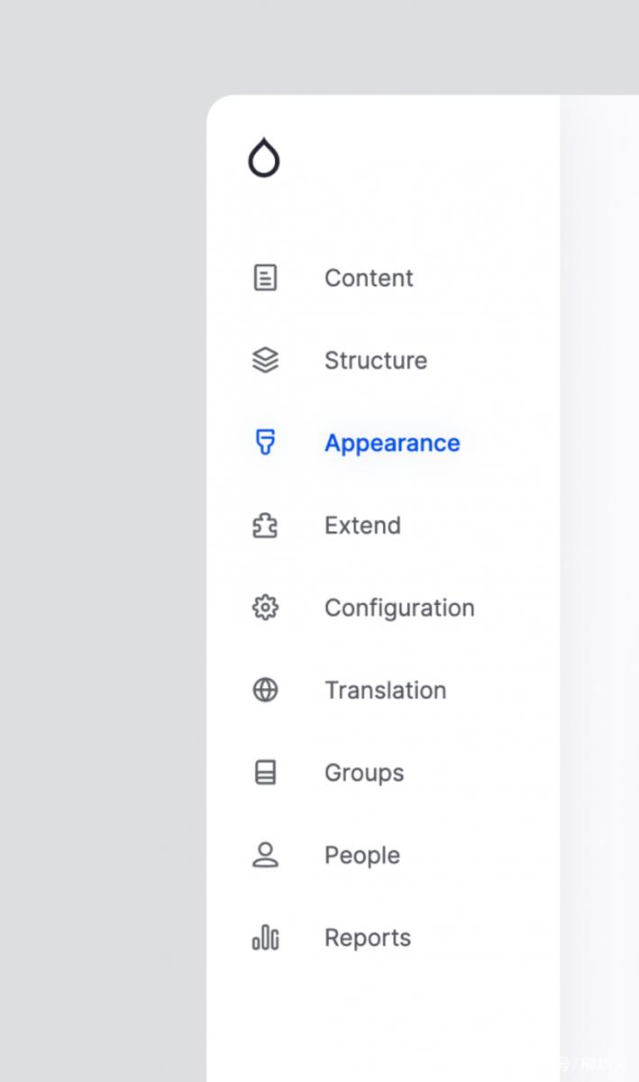Click the People user silhouette icon
Image resolution: width=639 pixels, height=1082 pixels.
click(x=265, y=856)
